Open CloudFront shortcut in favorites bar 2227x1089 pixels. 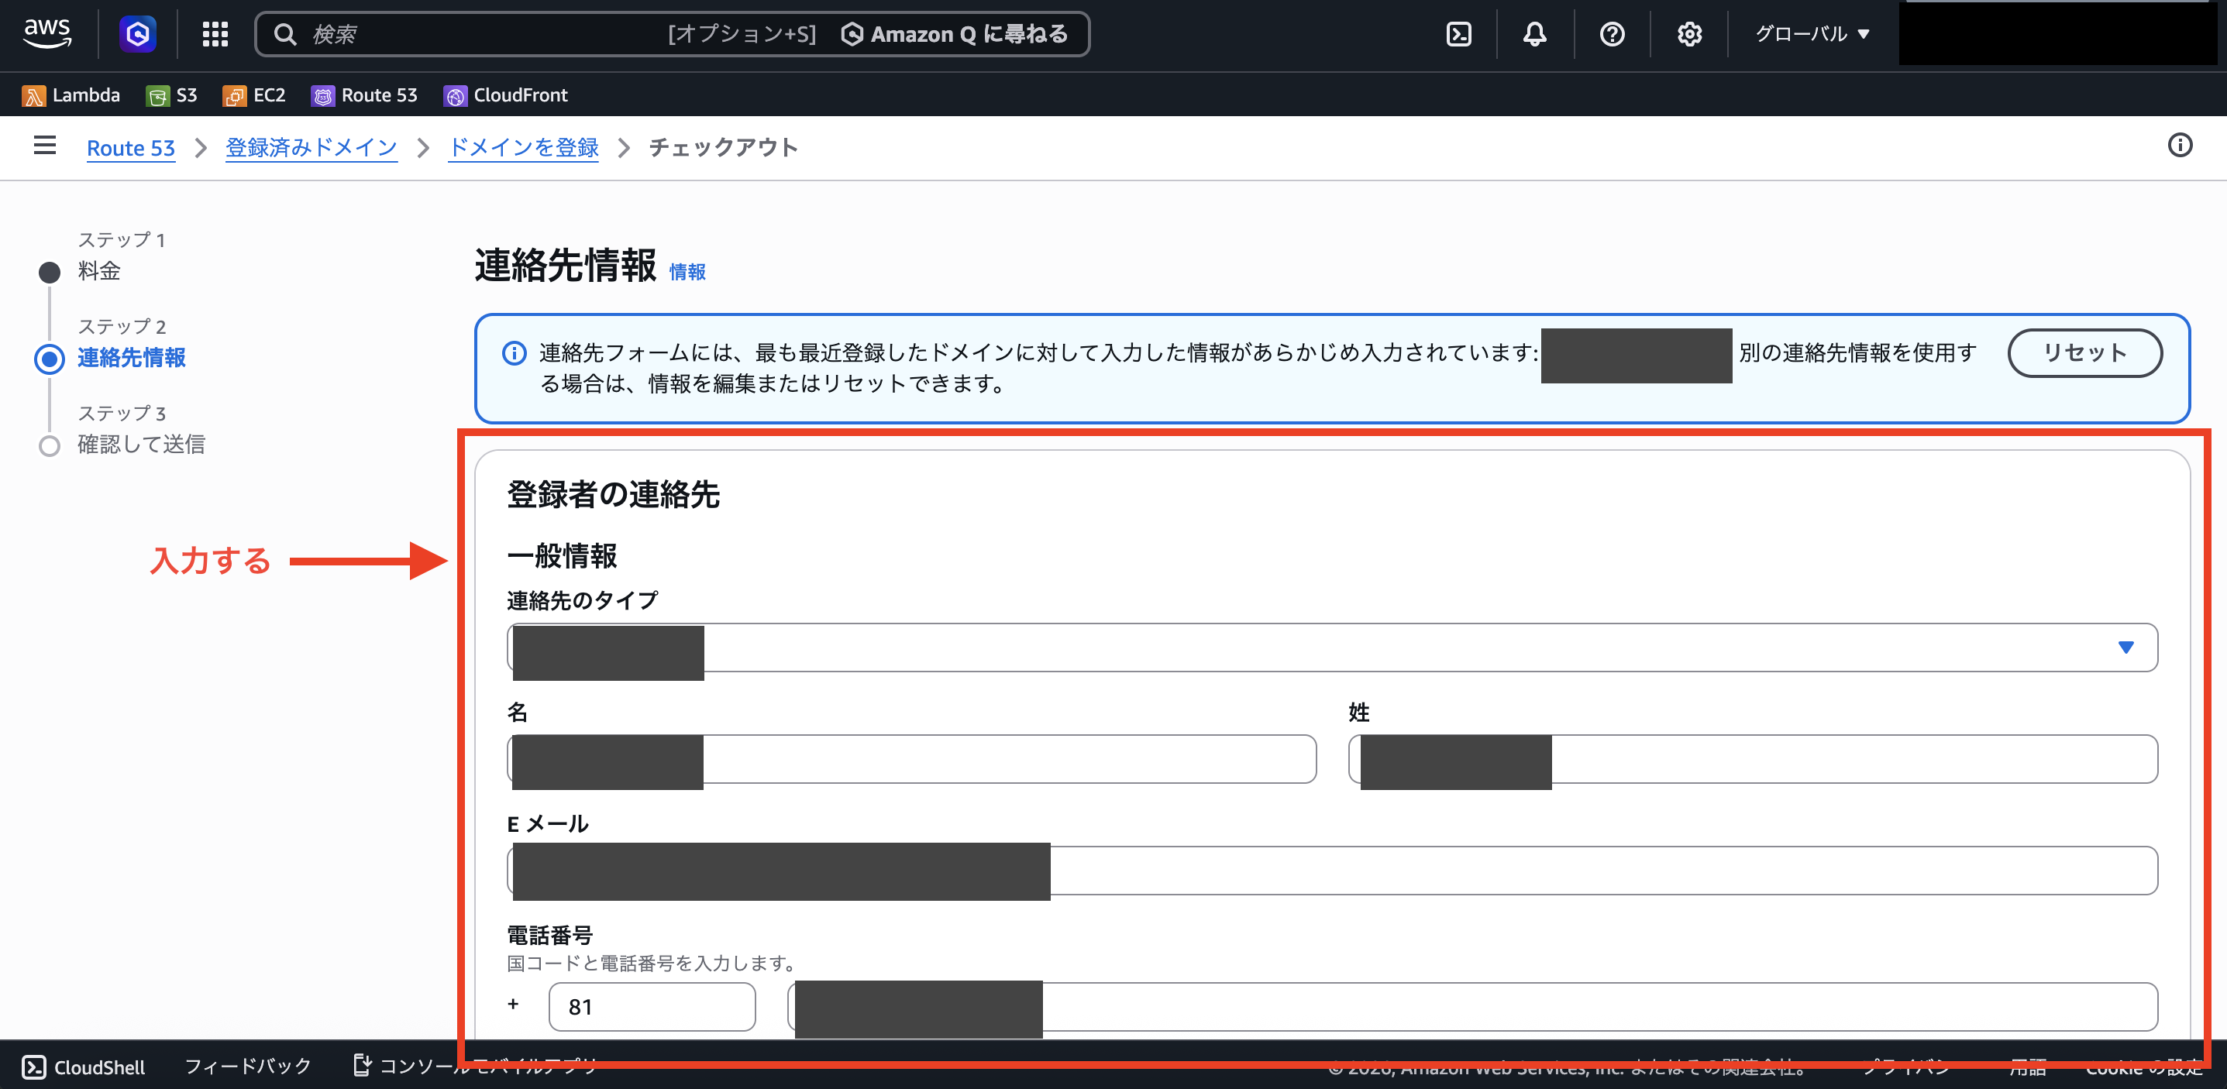click(506, 95)
